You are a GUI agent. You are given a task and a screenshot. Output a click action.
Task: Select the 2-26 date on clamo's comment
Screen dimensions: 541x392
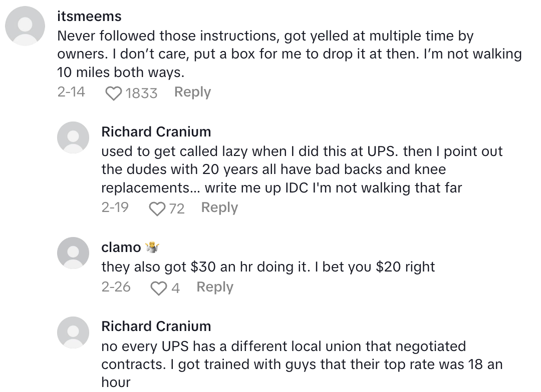click(x=116, y=287)
